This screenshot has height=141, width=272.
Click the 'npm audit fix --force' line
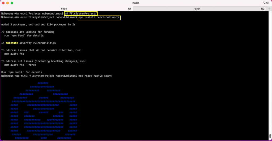pos(20,65)
